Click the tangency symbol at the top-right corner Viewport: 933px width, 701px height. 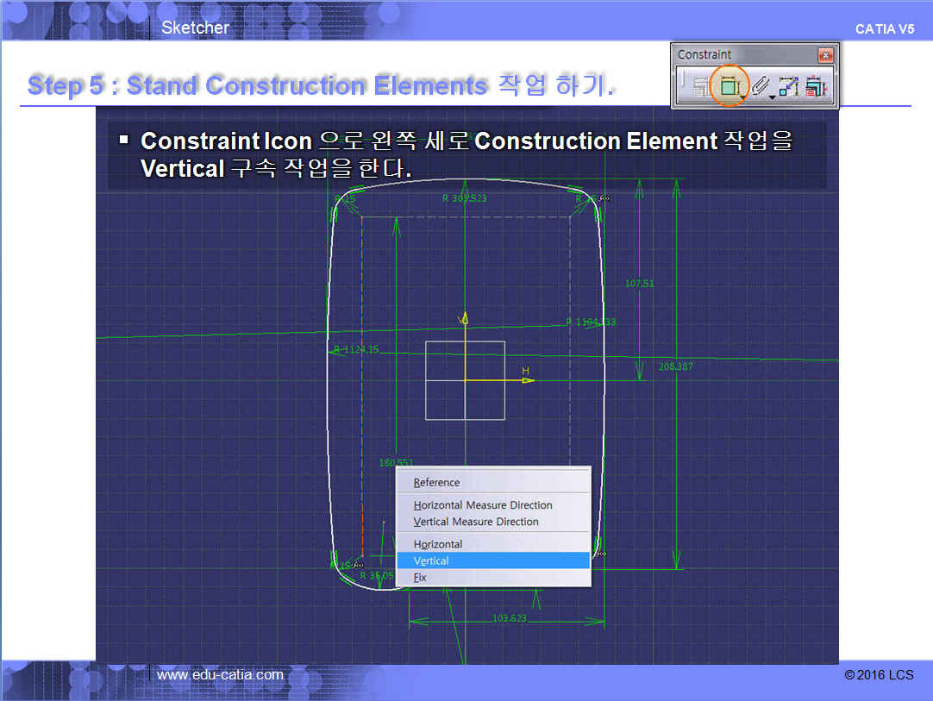click(604, 198)
